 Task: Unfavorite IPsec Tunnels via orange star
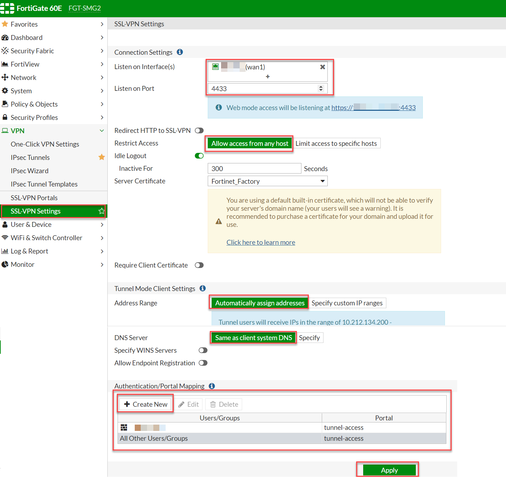(x=102, y=157)
